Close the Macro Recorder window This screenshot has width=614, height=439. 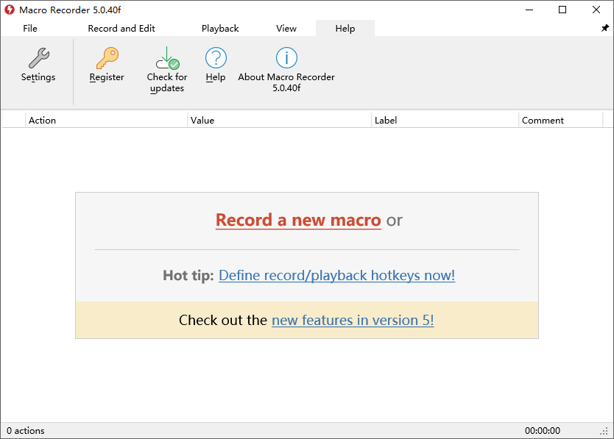596,10
